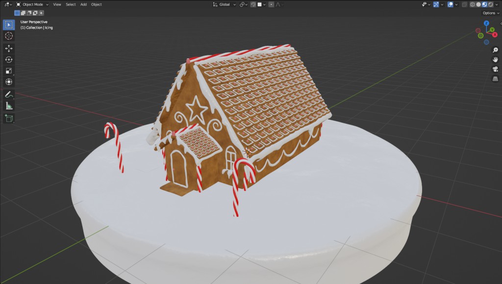Enable proportional editing toggle
502x284 pixels.
pos(271,4)
